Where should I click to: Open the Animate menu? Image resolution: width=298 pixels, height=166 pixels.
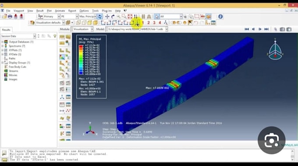point(60,11)
